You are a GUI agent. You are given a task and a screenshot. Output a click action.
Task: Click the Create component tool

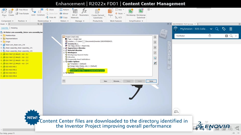11,12
